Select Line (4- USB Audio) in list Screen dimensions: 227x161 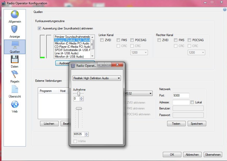click(x=66, y=53)
